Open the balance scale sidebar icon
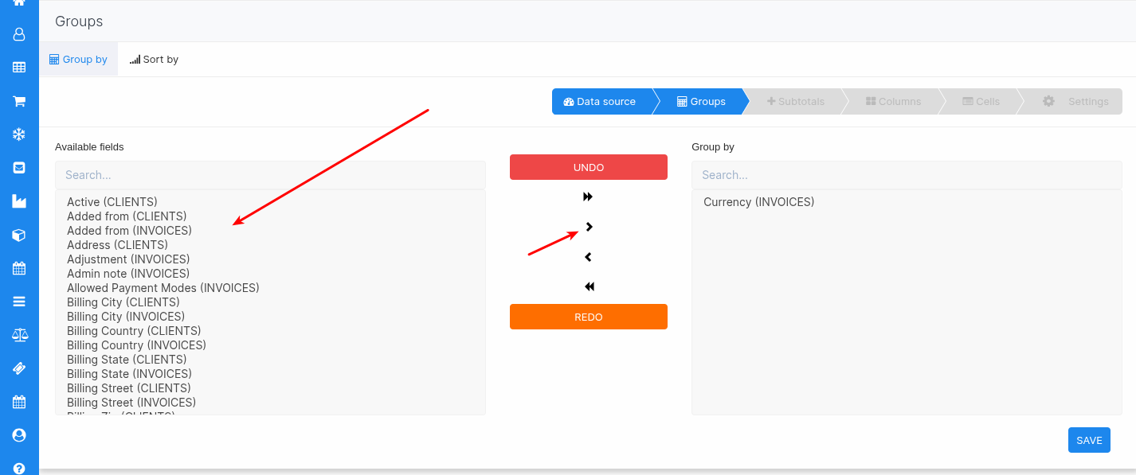This screenshot has height=475, width=1136. [x=19, y=335]
